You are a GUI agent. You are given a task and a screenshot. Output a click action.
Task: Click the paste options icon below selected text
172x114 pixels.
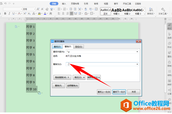39,93
